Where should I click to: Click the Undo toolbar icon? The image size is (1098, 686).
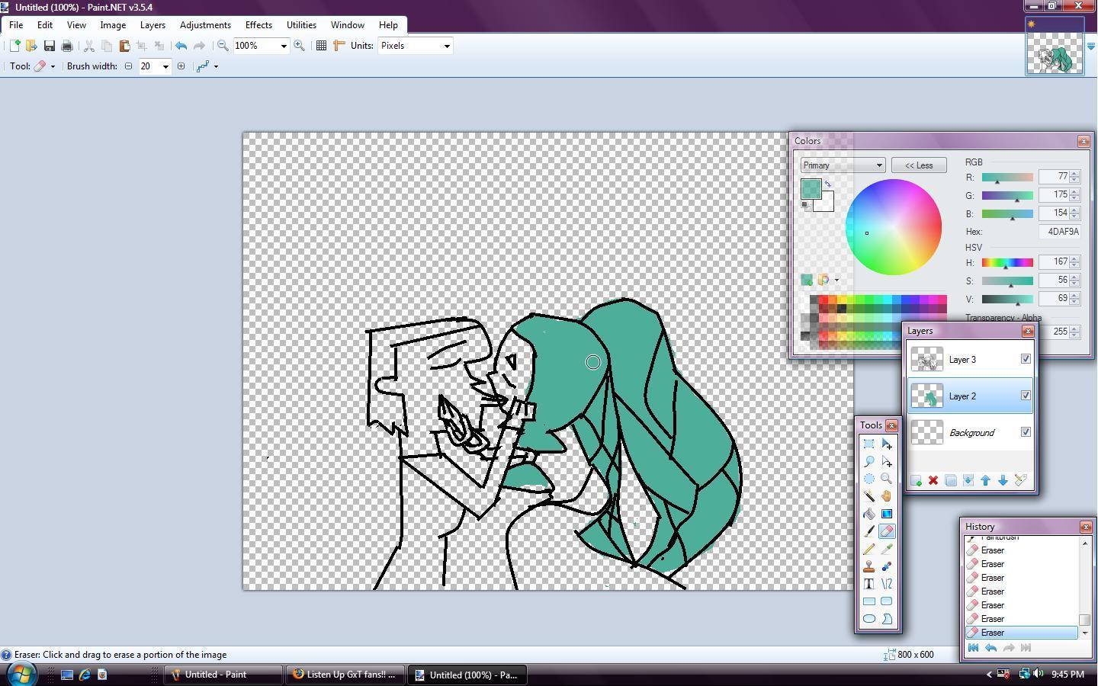(181, 46)
